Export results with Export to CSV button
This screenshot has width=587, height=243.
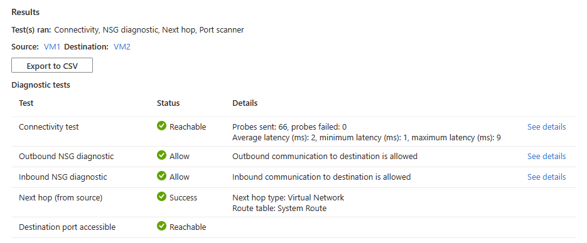(x=52, y=65)
